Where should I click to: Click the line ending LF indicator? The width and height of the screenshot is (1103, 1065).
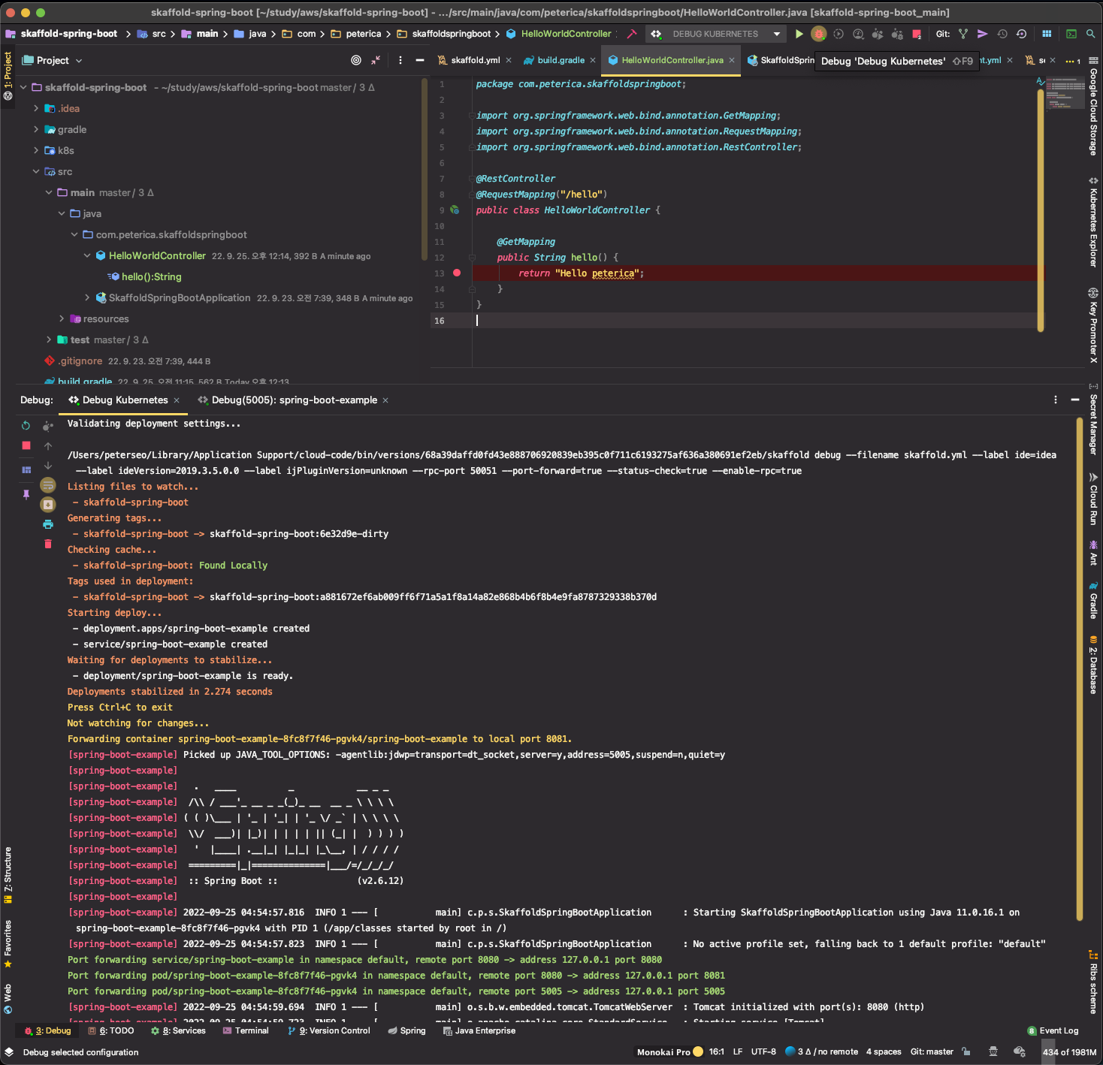(x=738, y=1052)
